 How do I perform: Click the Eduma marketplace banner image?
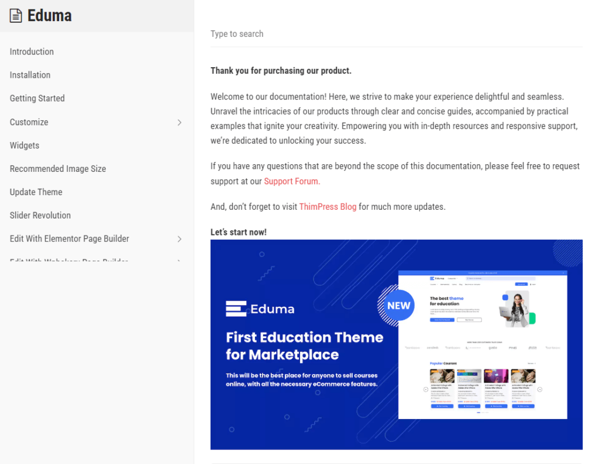[x=396, y=345]
